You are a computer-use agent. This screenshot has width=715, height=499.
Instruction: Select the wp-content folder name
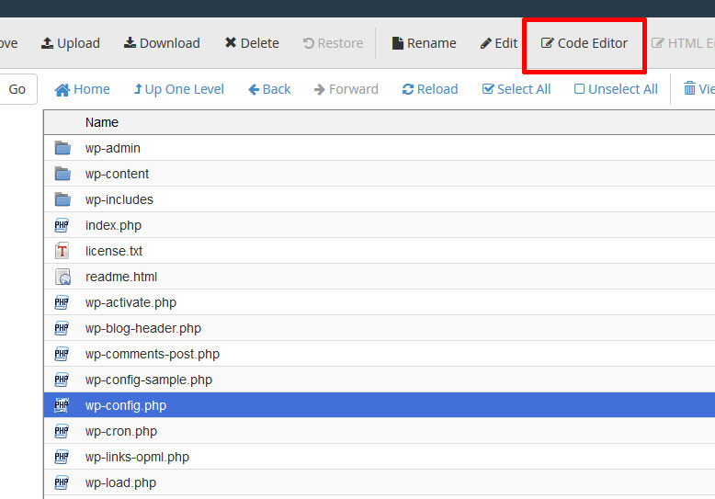pos(117,174)
